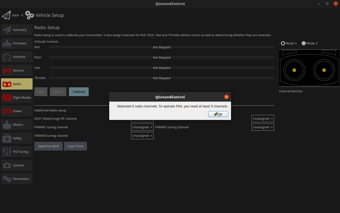Image resolution: width=340 pixels, height=213 pixels.
Task: Click the Throttle channel bar
Action: tap(162, 78)
